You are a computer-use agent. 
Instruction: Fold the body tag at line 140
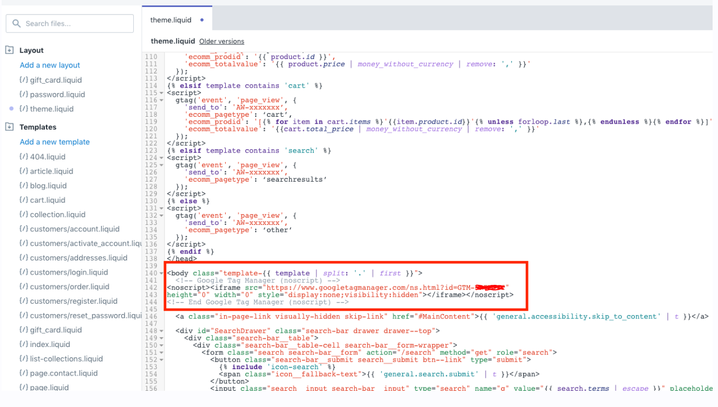pos(162,273)
